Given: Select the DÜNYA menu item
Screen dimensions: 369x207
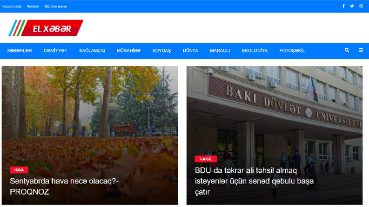Looking at the screenshot, I should click(190, 51).
